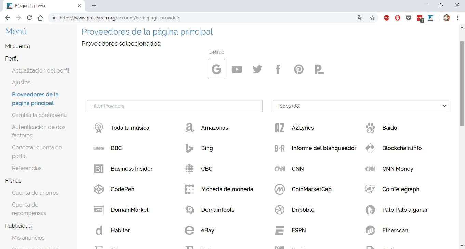Open Mi cuenta in sidebar menu

coord(17,46)
